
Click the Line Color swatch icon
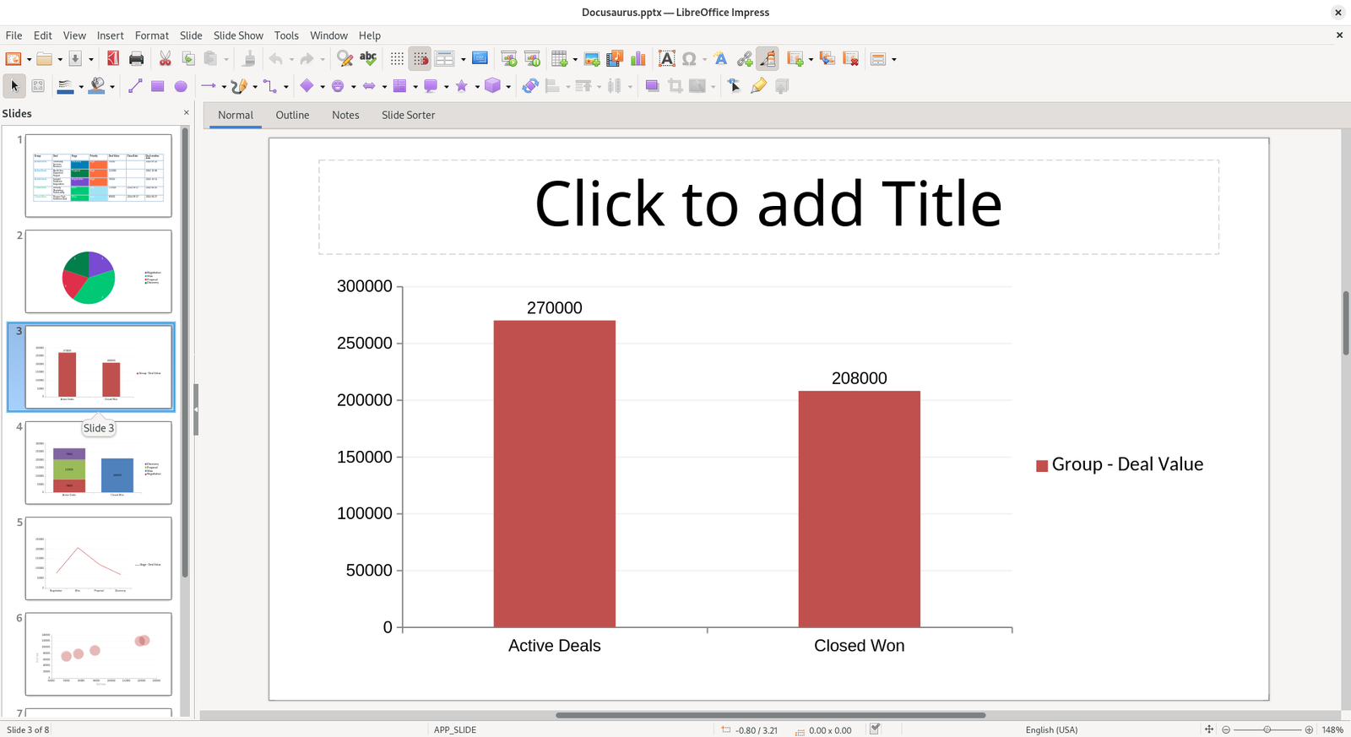coord(65,85)
